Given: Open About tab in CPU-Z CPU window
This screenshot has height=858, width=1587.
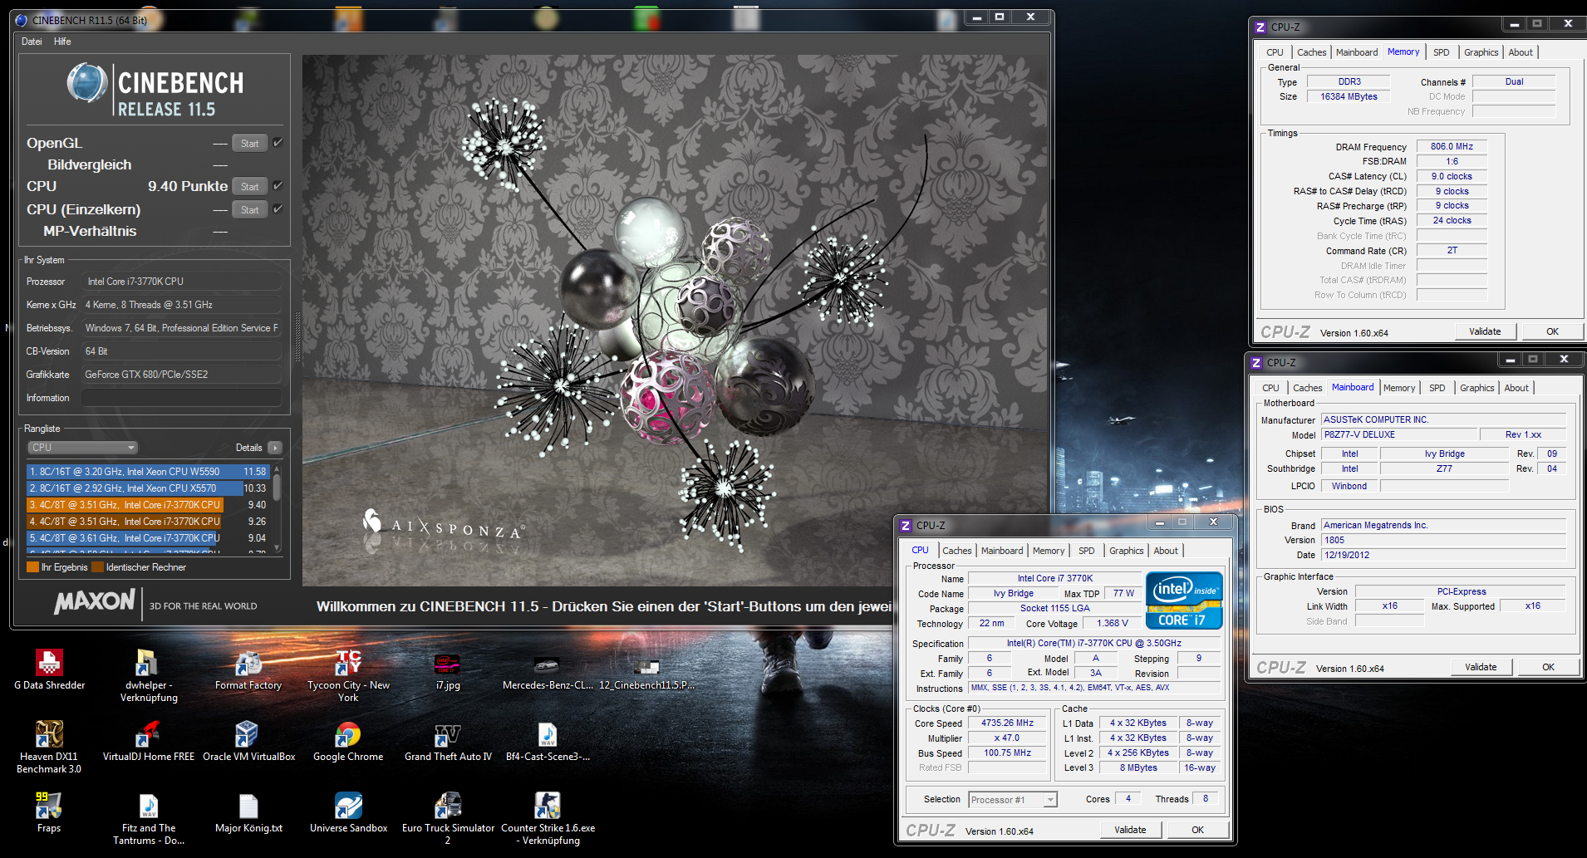Looking at the screenshot, I should coord(1165,551).
